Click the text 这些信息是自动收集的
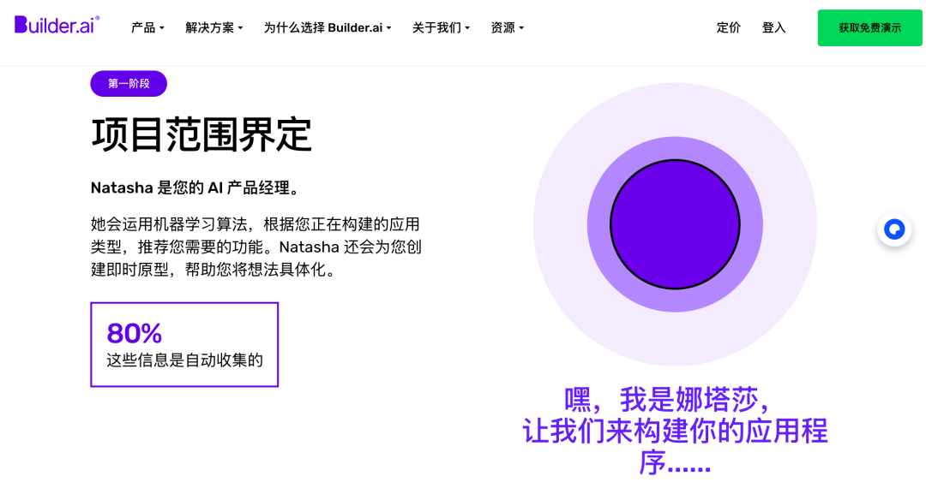926x488 pixels. (184, 360)
